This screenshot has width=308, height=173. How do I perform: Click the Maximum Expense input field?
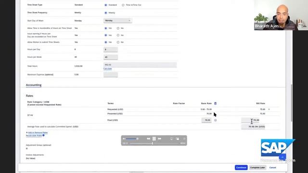coord(111,74)
